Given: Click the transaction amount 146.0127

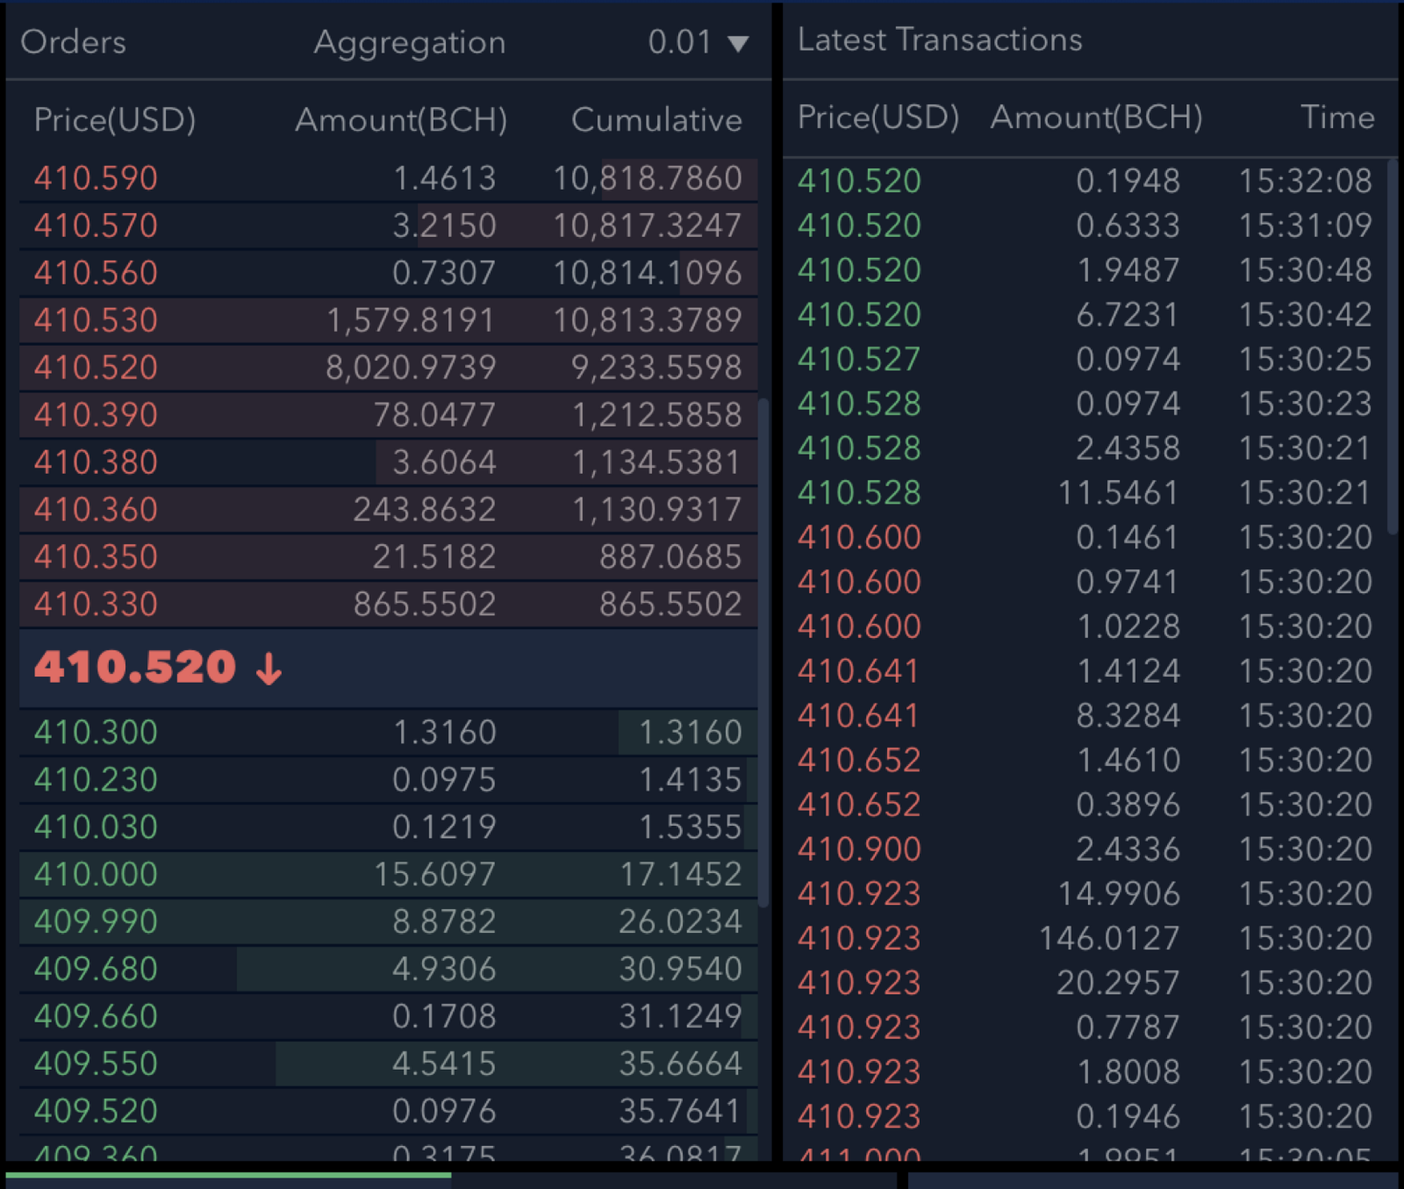Looking at the screenshot, I should point(1109,939).
